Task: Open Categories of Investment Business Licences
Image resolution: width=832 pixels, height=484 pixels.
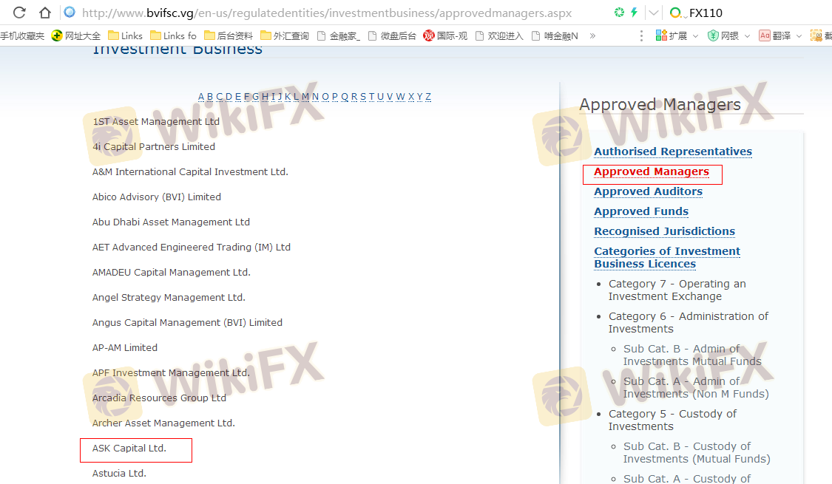Action: [x=666, y=257]
